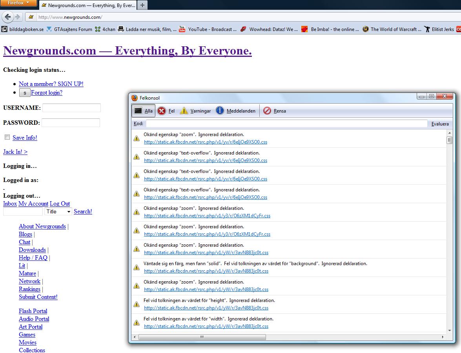The height and width of the screenshot is (353, 461).
Task: Clear the console with Rensa
Action: pyautogui.click(x=275, y=111)
